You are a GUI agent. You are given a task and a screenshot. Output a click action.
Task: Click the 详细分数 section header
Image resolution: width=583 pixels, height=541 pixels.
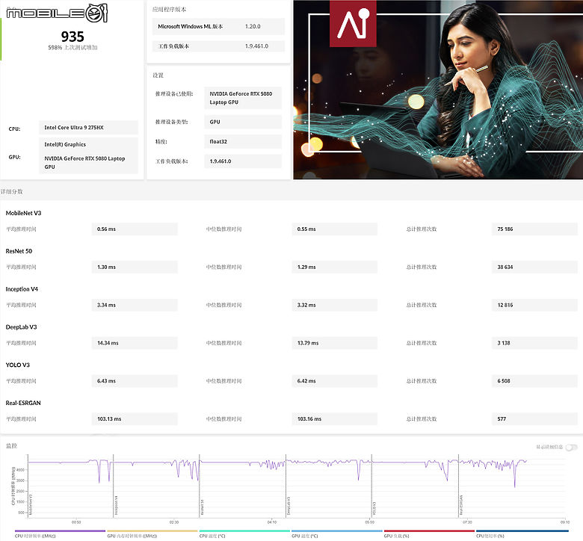11,191
